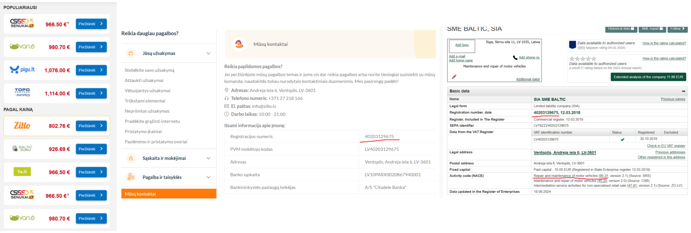Click the Jūsų užsakymas box icon
Viewport: 691px width, 233px height.
[x=131, y=53]
